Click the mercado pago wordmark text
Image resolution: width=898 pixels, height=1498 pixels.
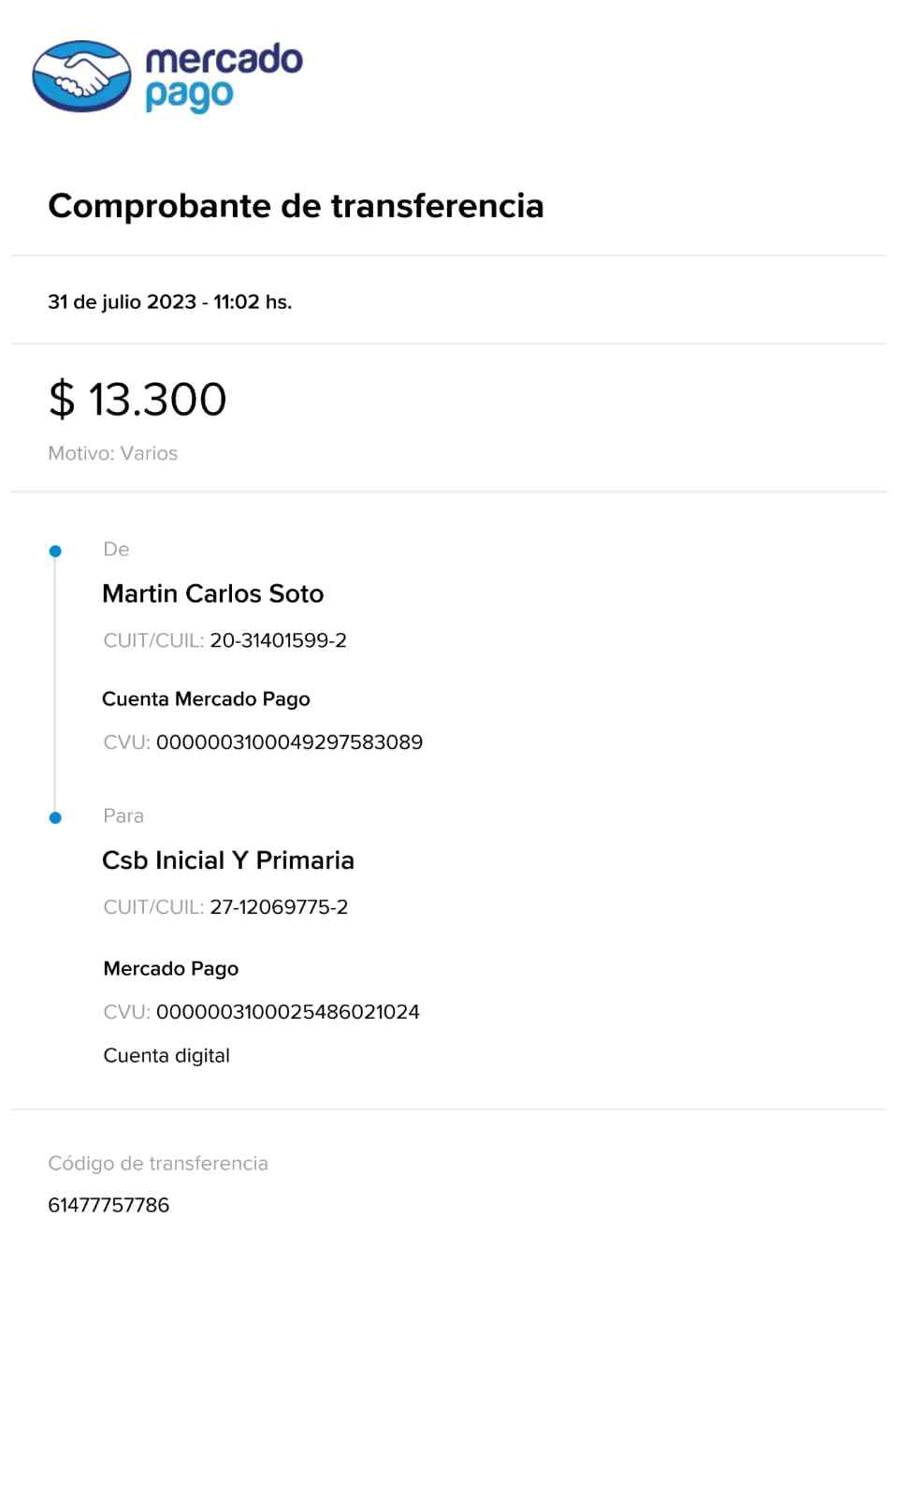[x=224, y=77]
